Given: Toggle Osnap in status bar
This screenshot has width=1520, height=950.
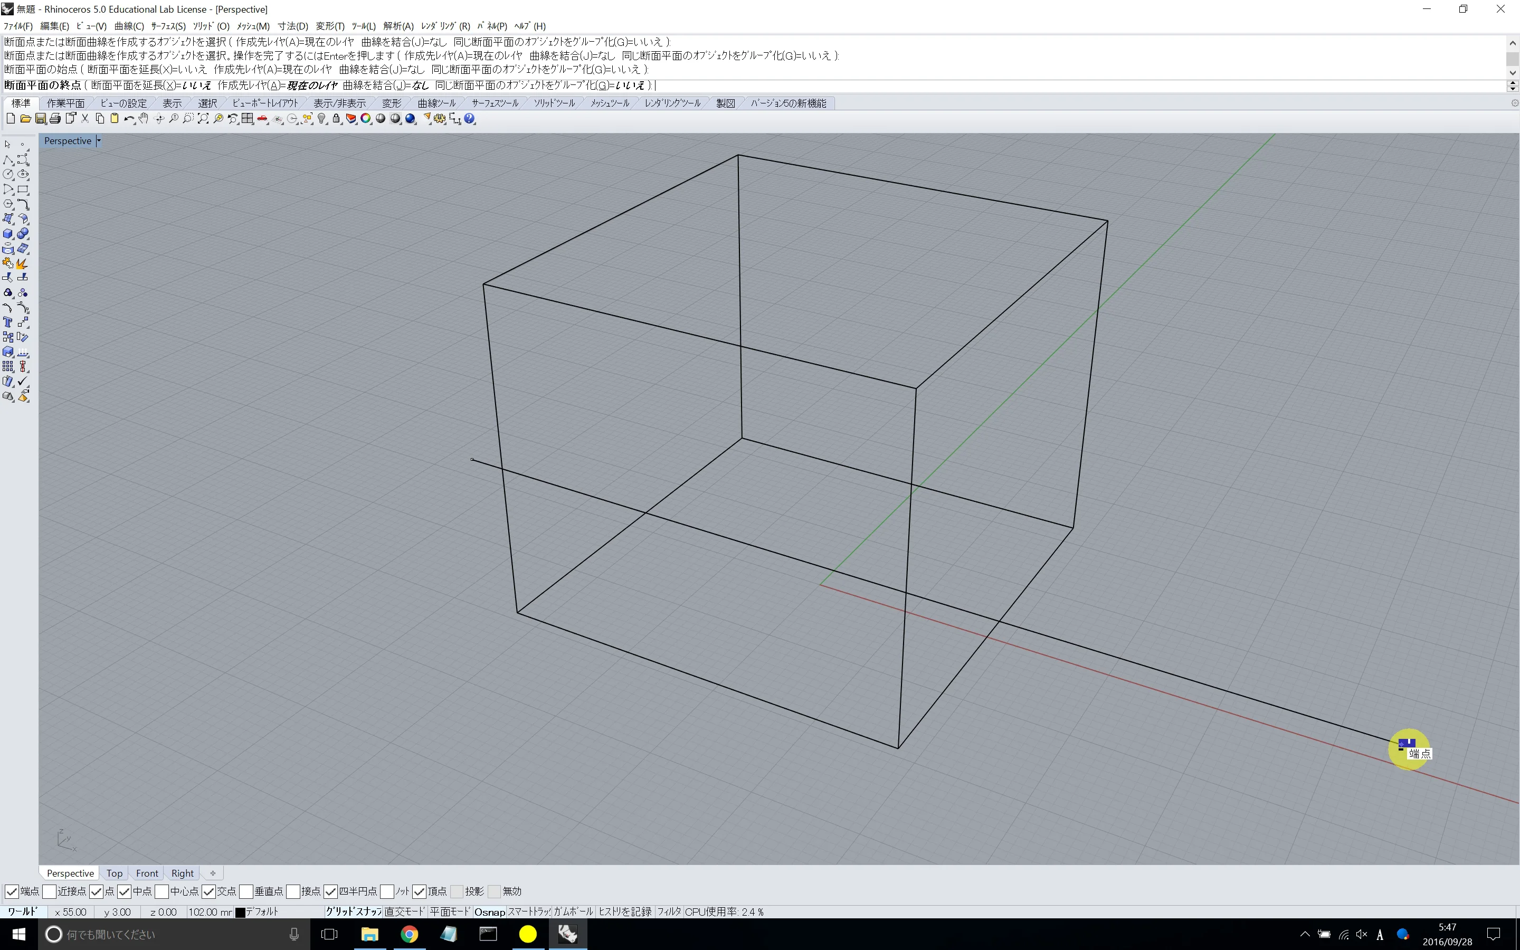Looking at the screenshot, I should (x=489, y=911).
